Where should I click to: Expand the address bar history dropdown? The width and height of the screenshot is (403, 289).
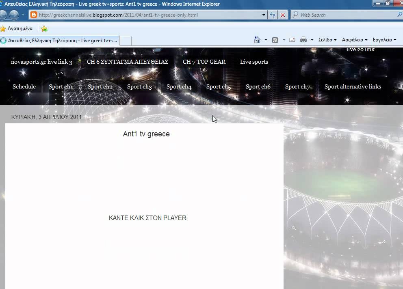(x=264, y=15)
